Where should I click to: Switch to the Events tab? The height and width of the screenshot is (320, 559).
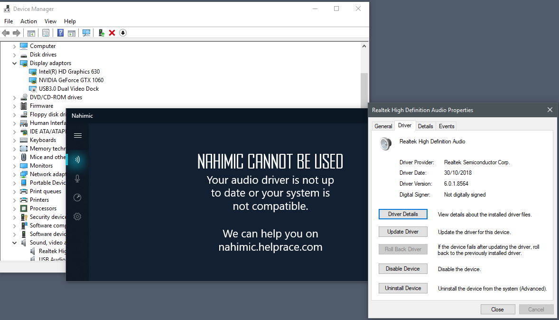click(447, 126)
